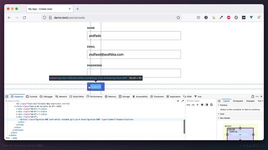The image size is (268, 150).
Task: Pick a color with the page eyedropper
Action: pyautogui.click(x=183, y=101)
